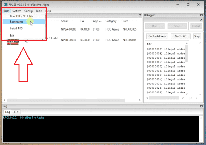Select ASM line [00000004]
Viewport: 206px width, 145px height.
click(166, 53)
